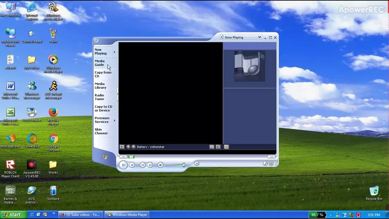Viewport: 389px width, 219px height.
Task: Launch AVG AntiVirus desktop shortcut
Action: tap(32, 195)
